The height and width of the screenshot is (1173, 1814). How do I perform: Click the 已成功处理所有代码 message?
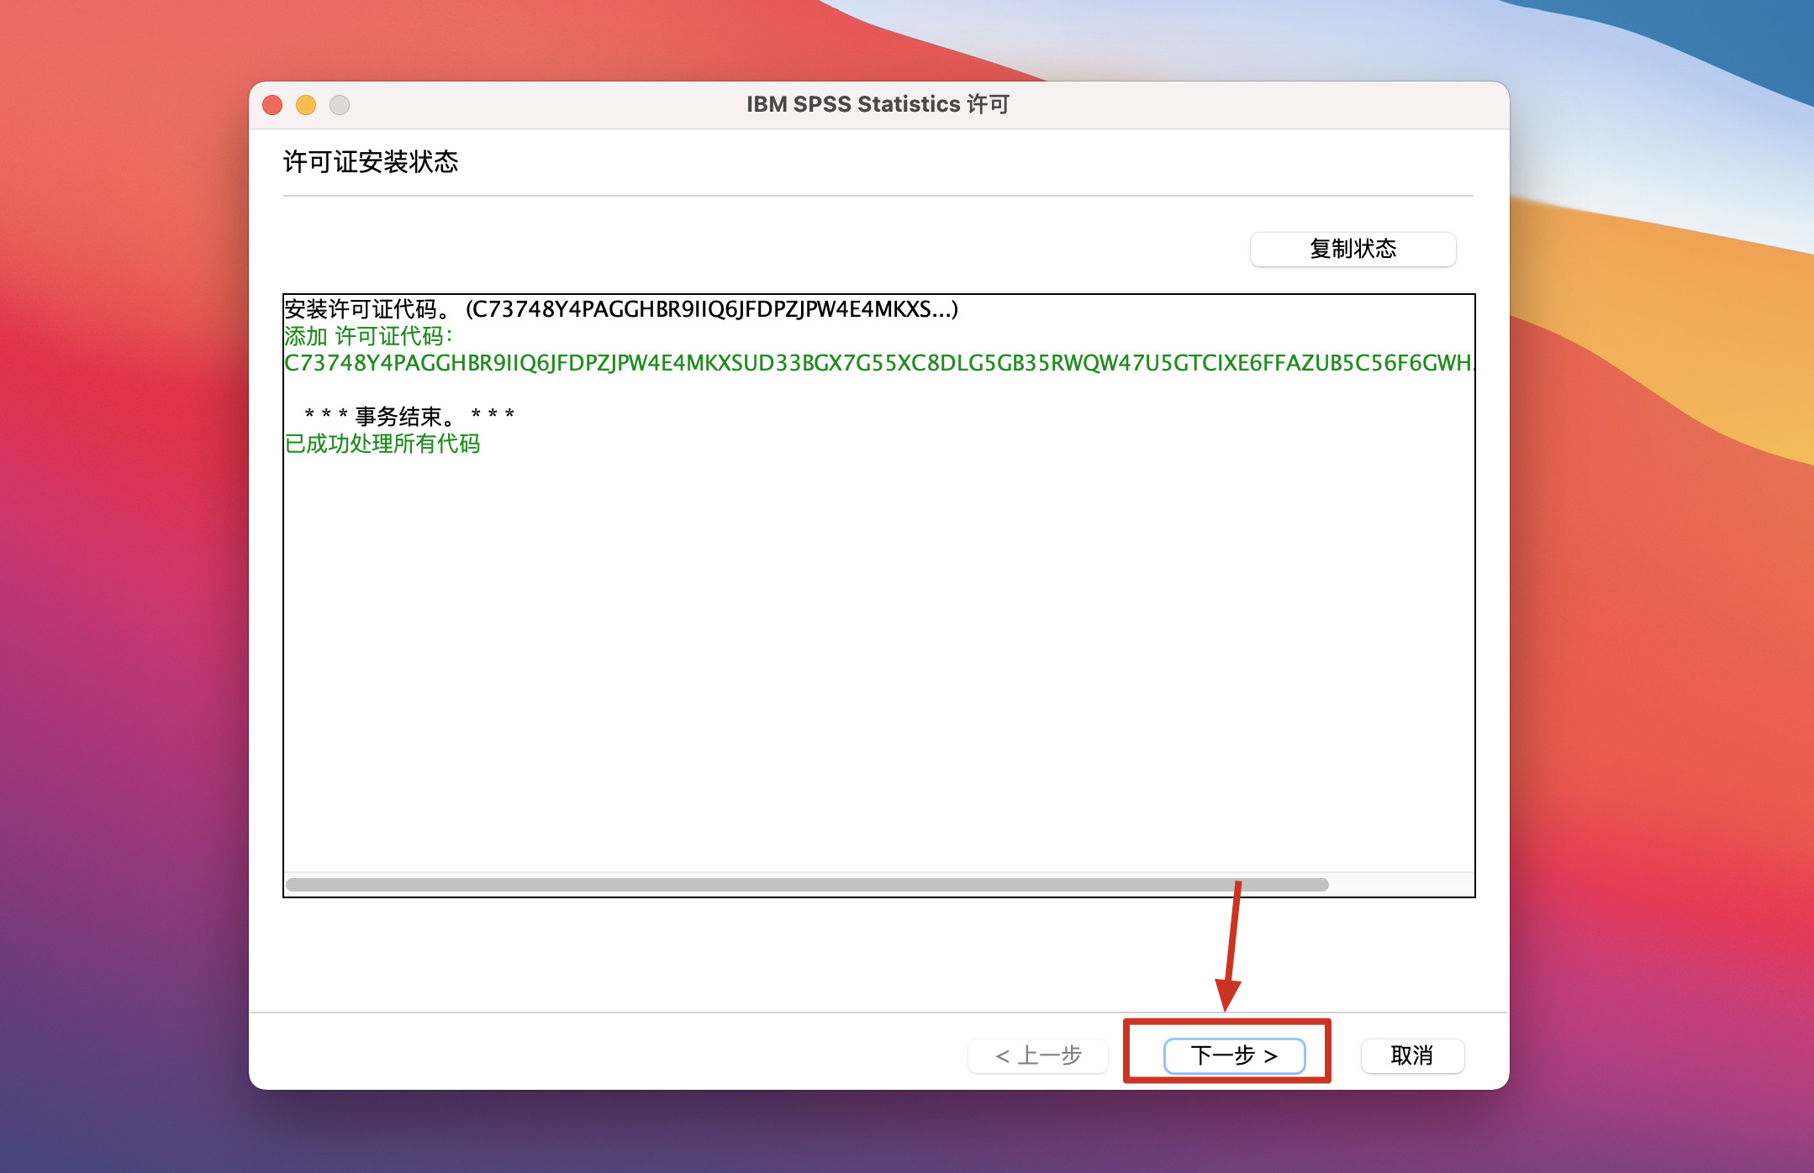click(382, 444)
